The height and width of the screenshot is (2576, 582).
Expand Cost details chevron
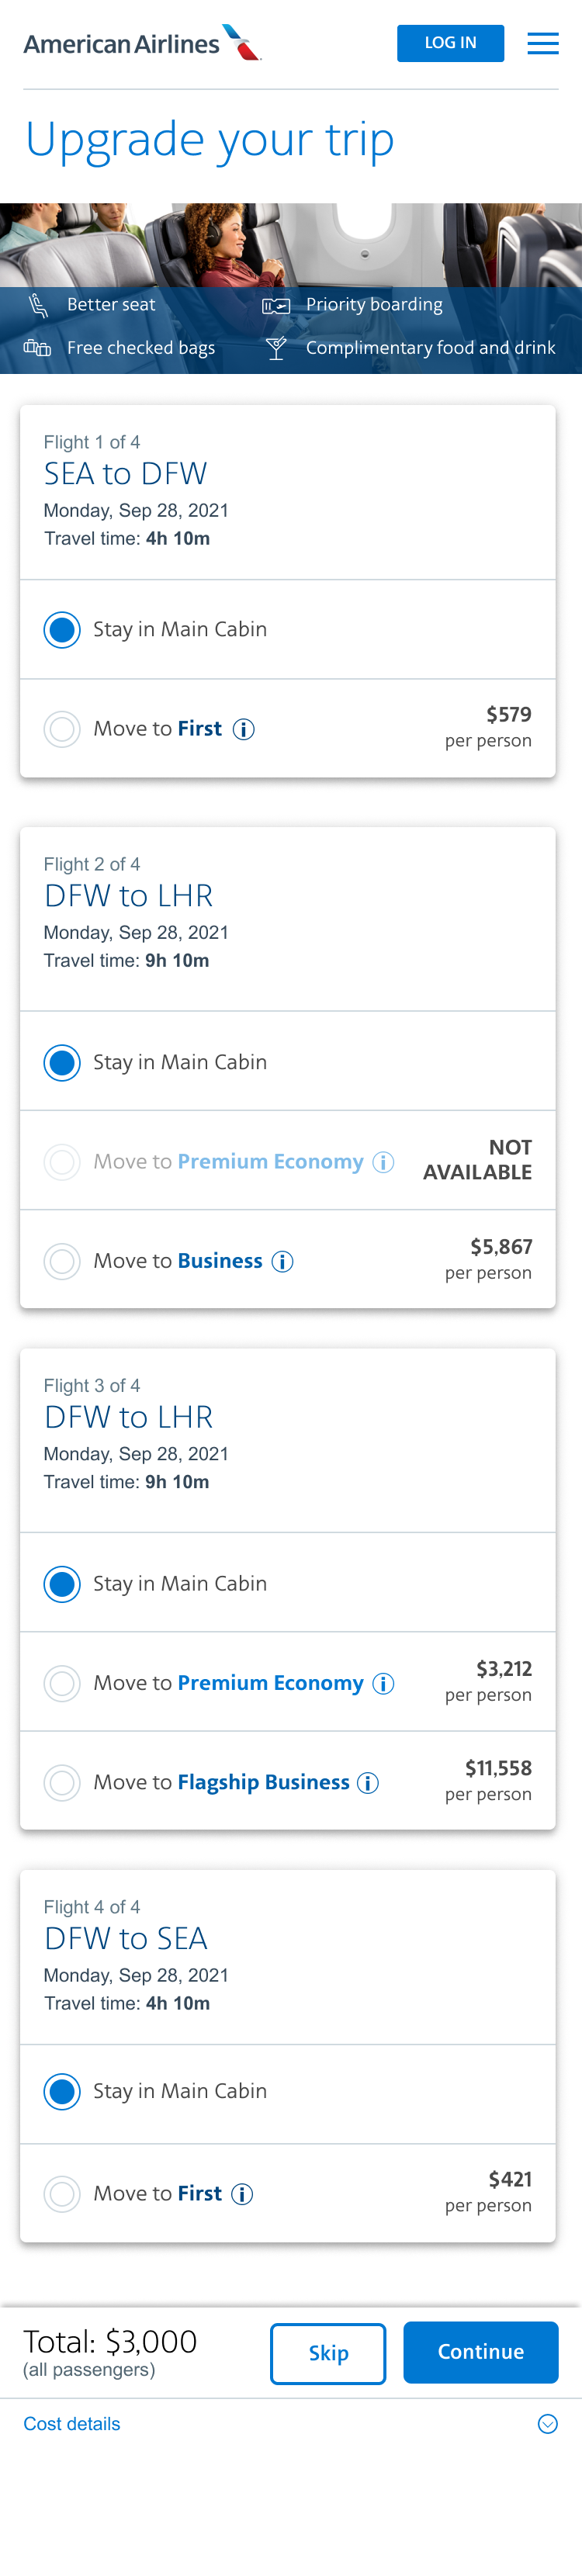click(547, 2423)
